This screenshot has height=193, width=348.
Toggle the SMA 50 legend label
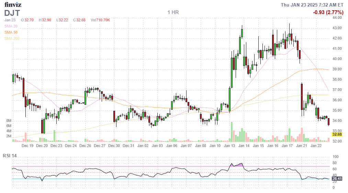pyautogui.click(x=11, y=32)
